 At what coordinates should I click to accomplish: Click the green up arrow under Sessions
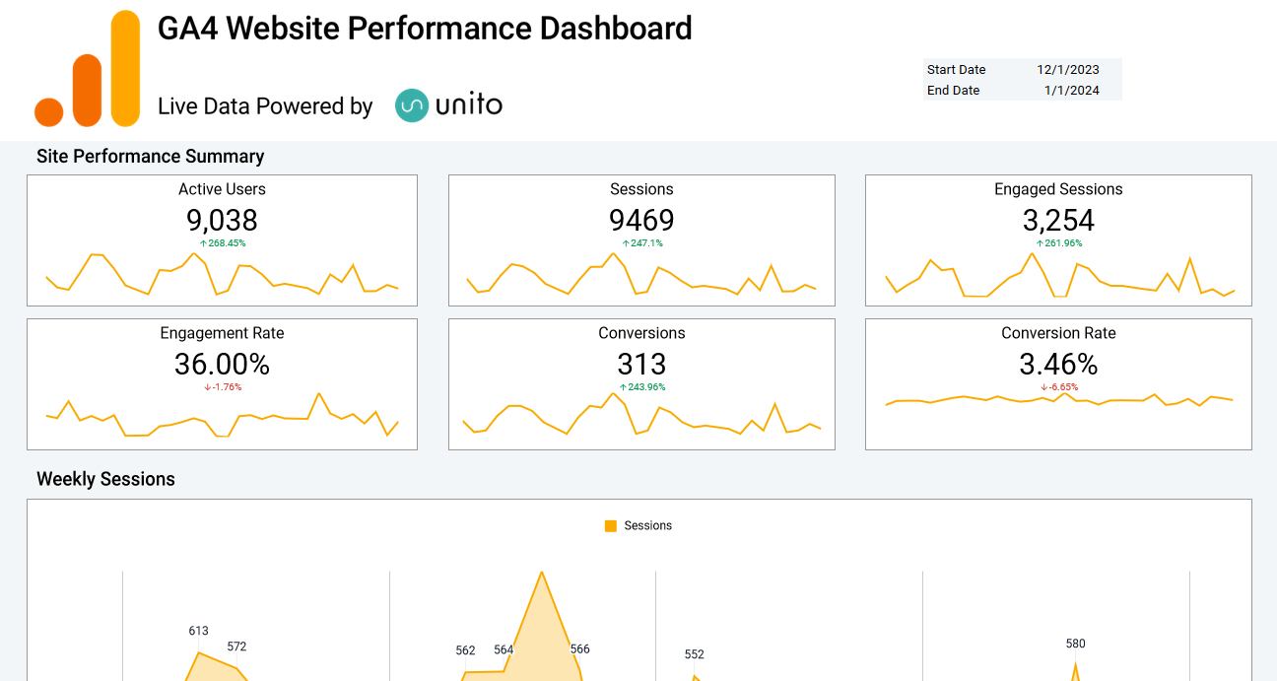coord(625,243)
